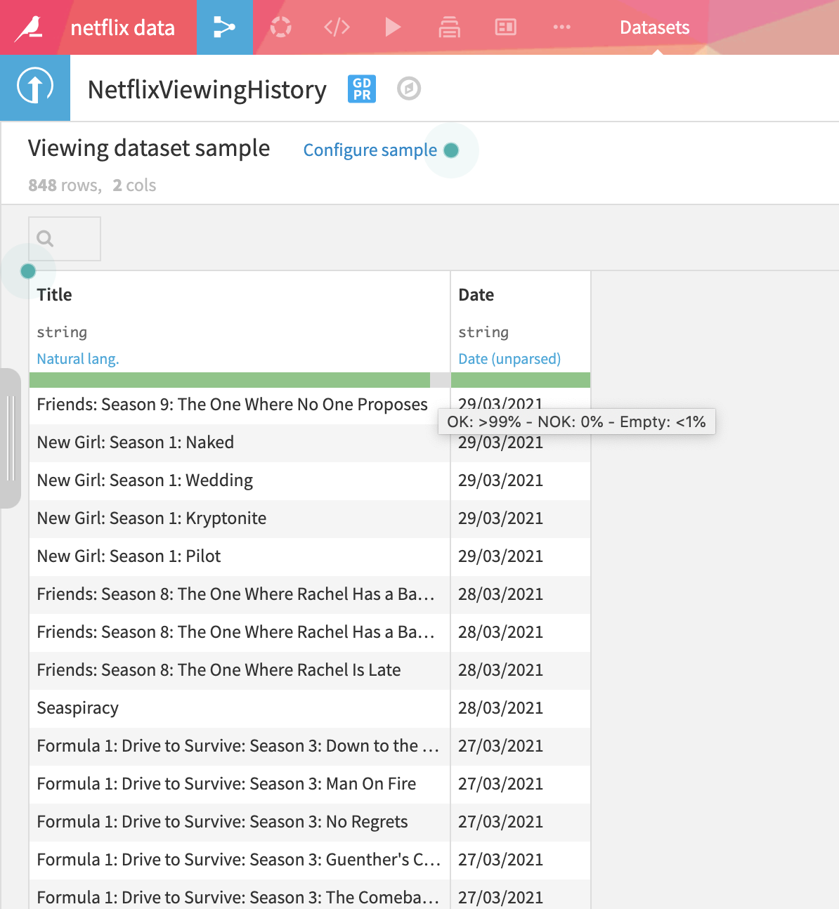This screenshot has width=839, height=909.
Task: Select cell New Girl: Season 1: Pilot
Action: click(x=240, y=556)
